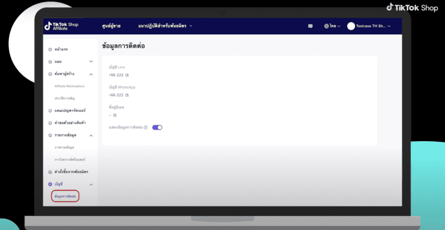Open Affiliate Marketplace submenu item
This screenshot has height=230, width=445.
70,86
